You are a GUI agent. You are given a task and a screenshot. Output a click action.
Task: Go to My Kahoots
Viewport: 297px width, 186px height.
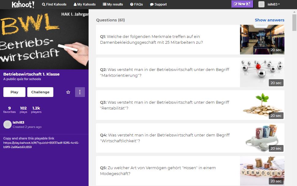coord(85,4)
